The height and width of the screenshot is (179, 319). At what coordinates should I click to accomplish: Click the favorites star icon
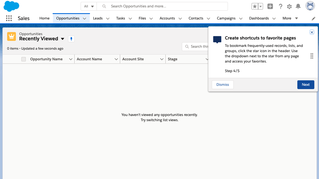[x=255, y=6]
